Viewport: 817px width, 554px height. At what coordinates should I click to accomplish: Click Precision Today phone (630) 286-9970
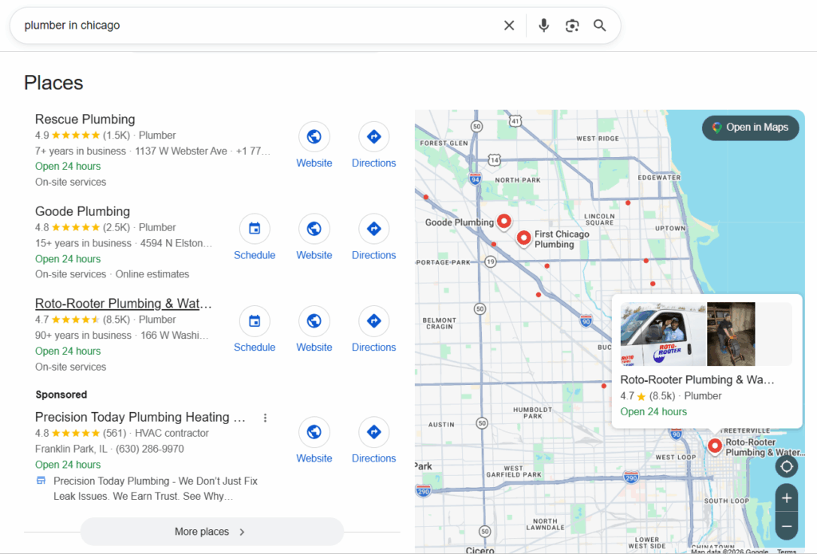pyautogui.click(x=149, y=449)
